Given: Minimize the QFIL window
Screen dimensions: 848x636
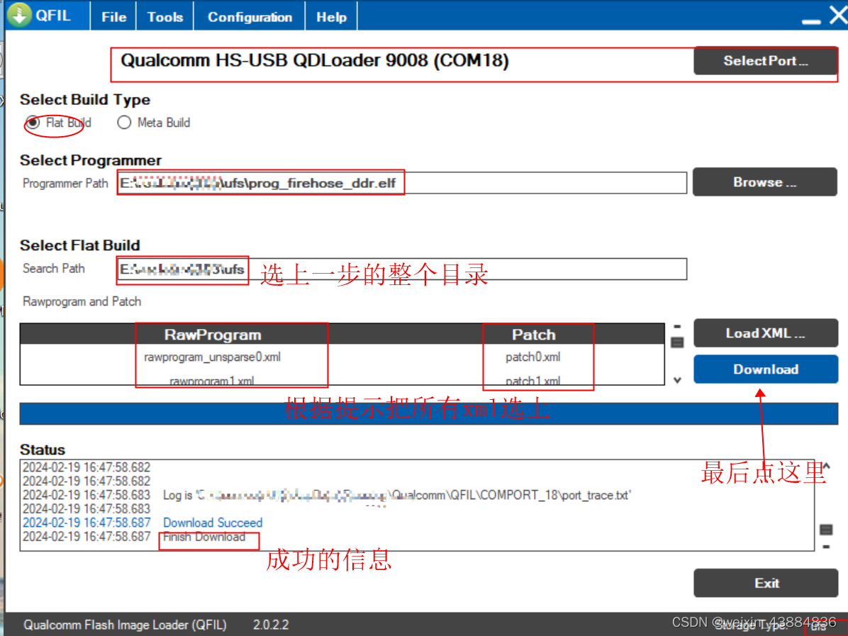Looking at the screenshot, I should [810, 21].
